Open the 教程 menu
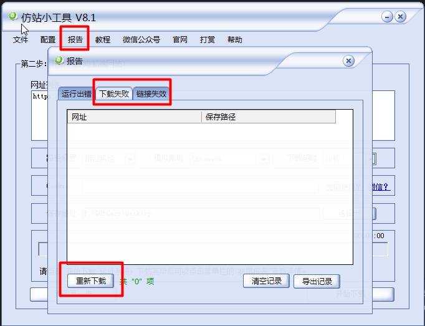 (102, 40)
